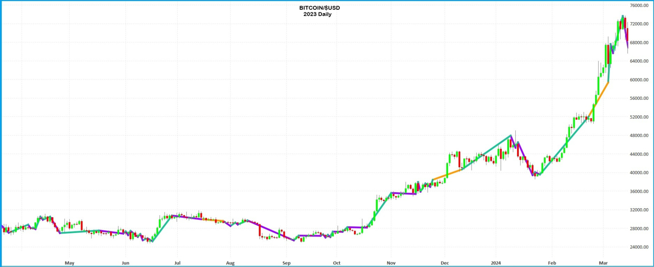Click the BITCOIN/$USD chart title

coord(319,8)
